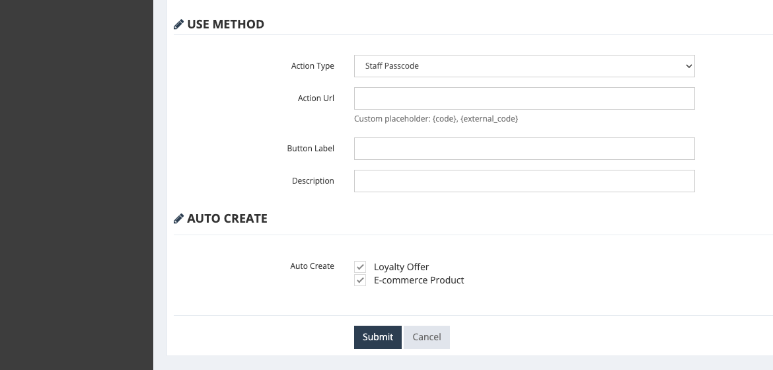Click the Auto Create label

312,266
